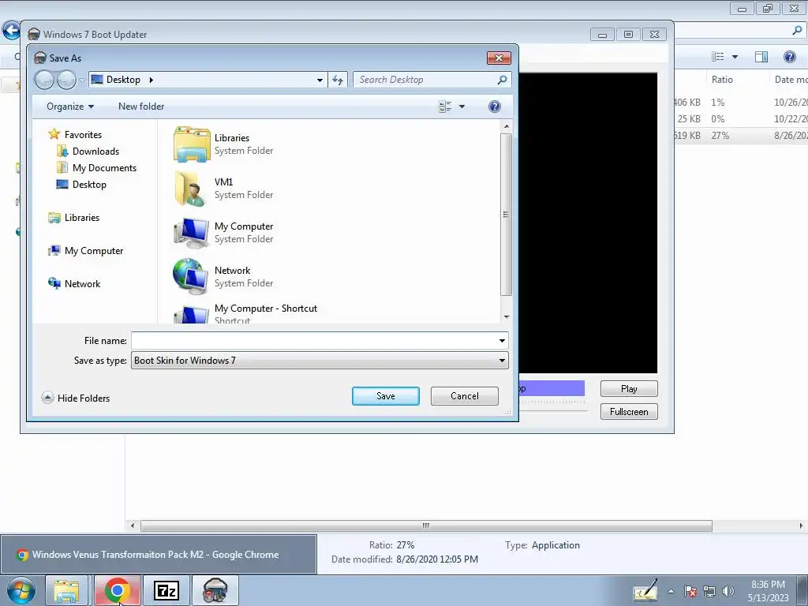Click the purple color bar in Boot Updater
808x606 pixels.
(552, 388)
